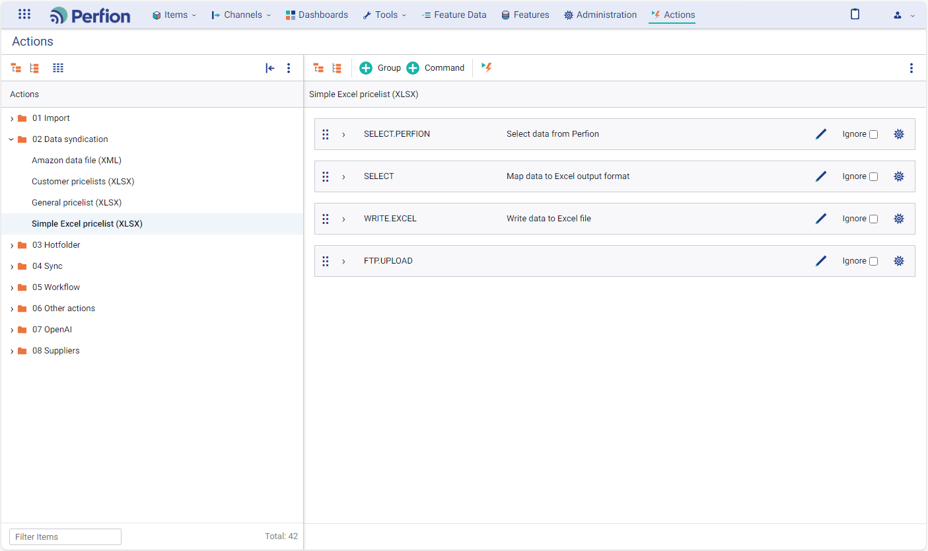Collapse all in the Actions tree panel
This screenshot has height=551, width=928.
(x=34, y=68)
